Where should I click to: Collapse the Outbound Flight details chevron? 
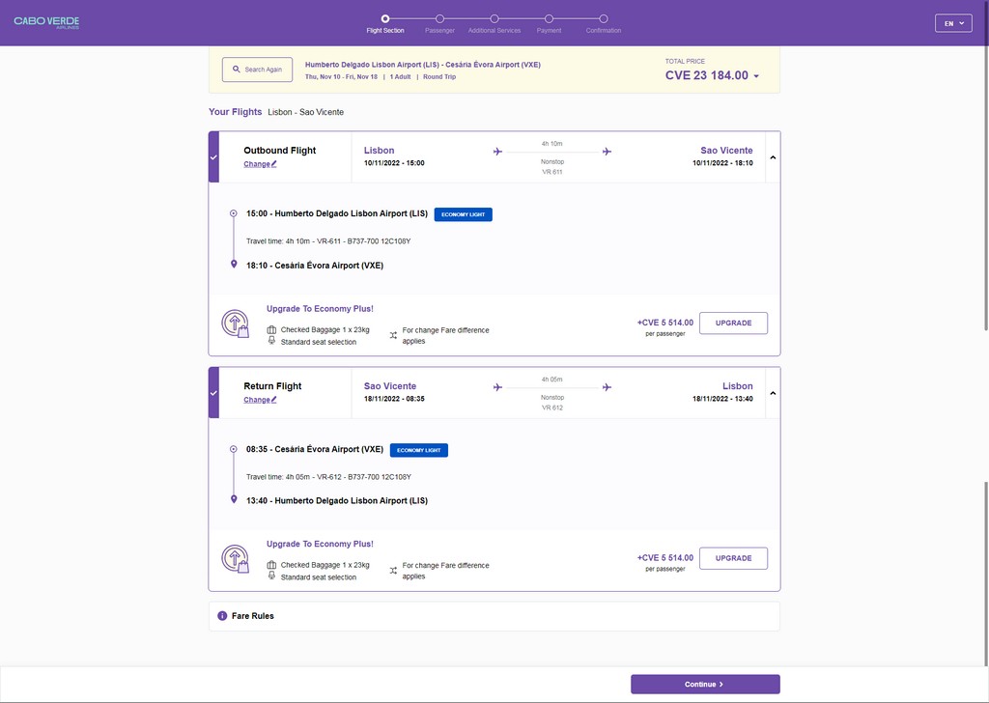pos(773,157)
